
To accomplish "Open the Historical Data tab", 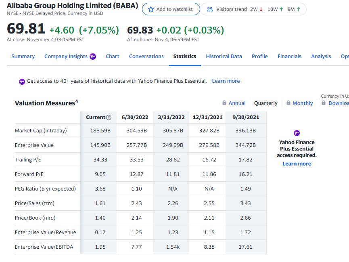I will [224, 57].
